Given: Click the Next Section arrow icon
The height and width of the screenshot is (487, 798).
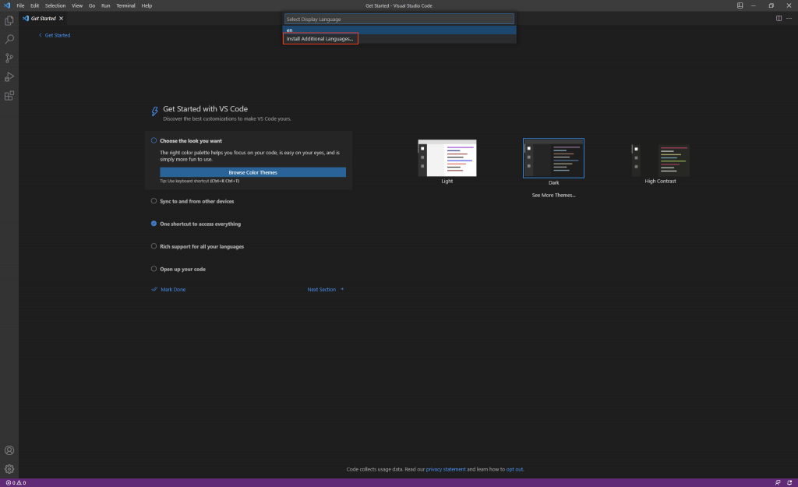Looking at the screenshot, I should click(342, 289).
